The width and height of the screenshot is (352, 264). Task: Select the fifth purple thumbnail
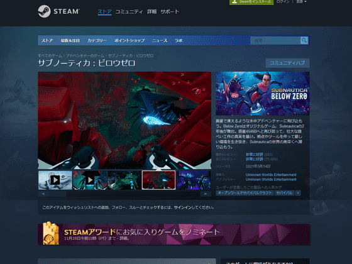pyautogui.click(x=194, y=180)
